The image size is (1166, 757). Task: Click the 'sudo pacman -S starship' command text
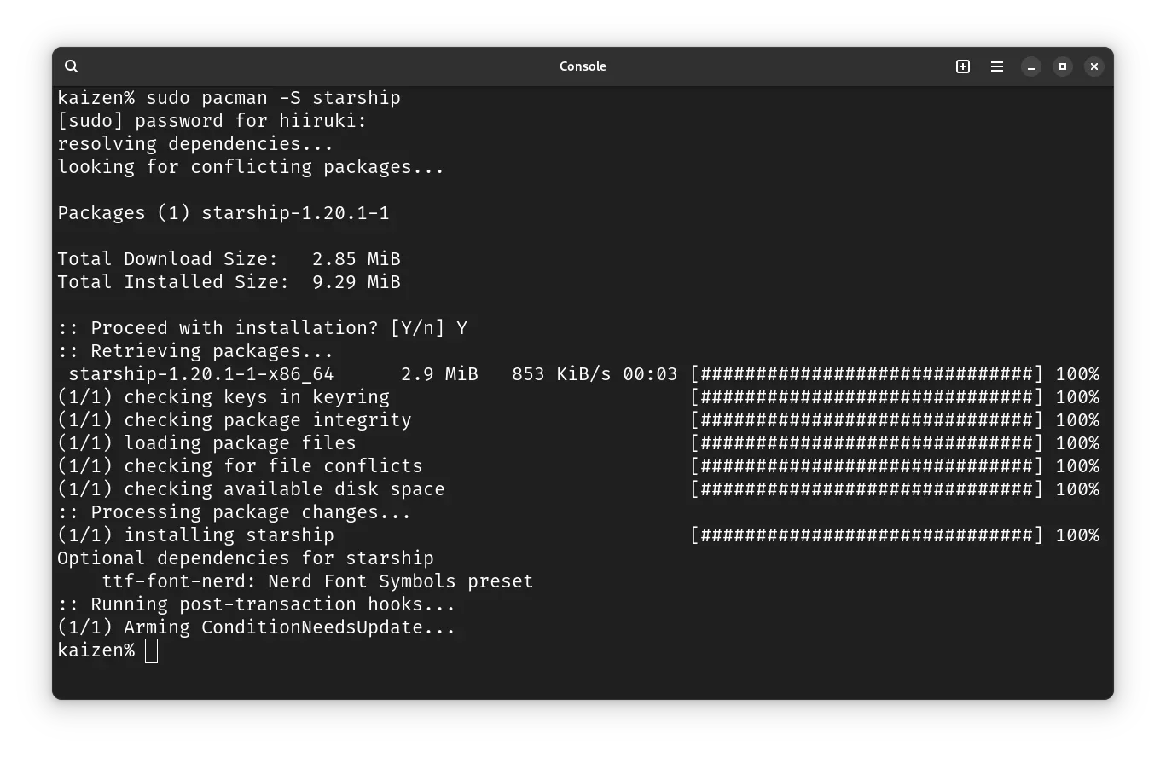pyautogui.click(x=273, y=98)
